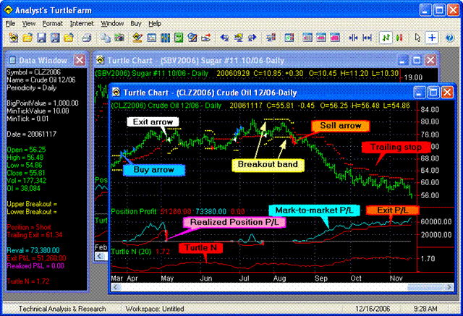Screen dimensions: 463x316
Task: Toggle the green bar chart mode button
Action: pyautogui.click(x=386, y=38)
